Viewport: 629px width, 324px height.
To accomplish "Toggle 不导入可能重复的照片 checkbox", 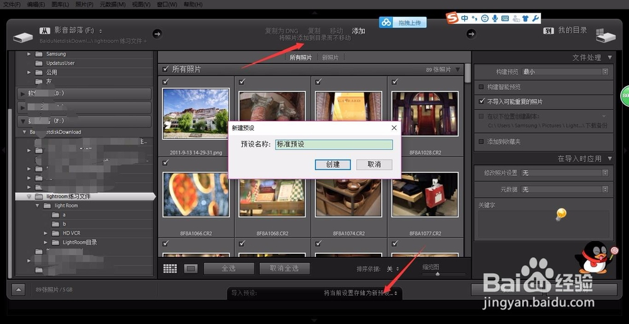I will [481, 102].
